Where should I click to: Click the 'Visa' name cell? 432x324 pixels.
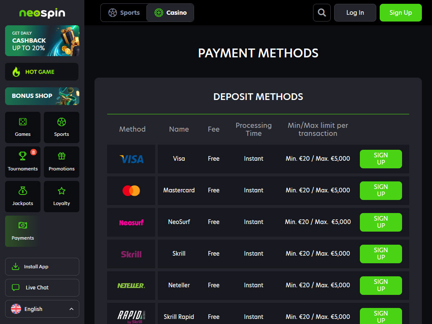[x=179, y=159]
